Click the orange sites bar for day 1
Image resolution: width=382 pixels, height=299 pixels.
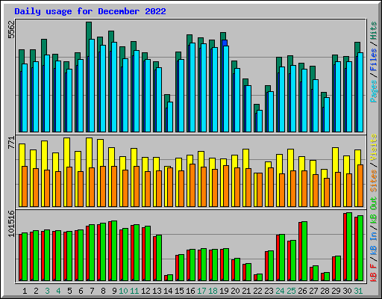25,186
